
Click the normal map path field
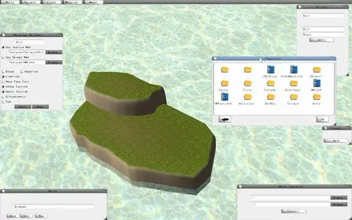(x=26, y=62)
